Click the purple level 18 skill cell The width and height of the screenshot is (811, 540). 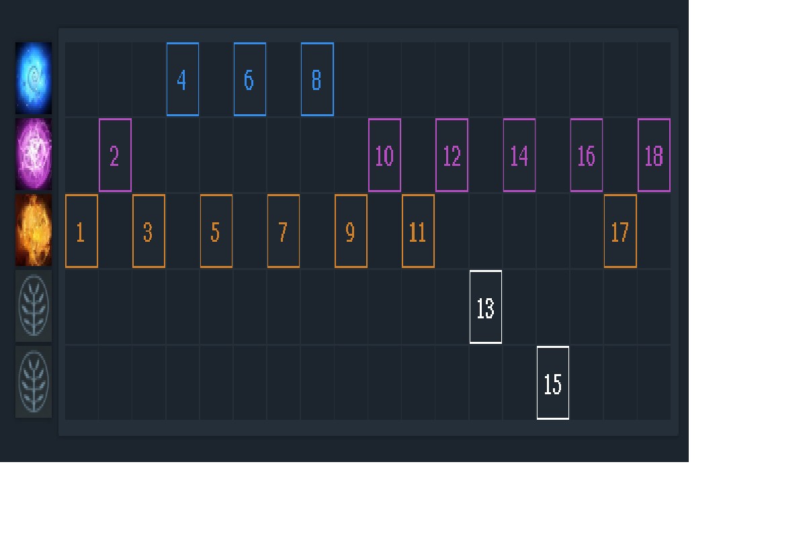(x=654, y=155)
